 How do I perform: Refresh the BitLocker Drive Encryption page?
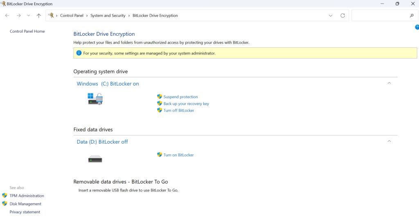(342, 16)
